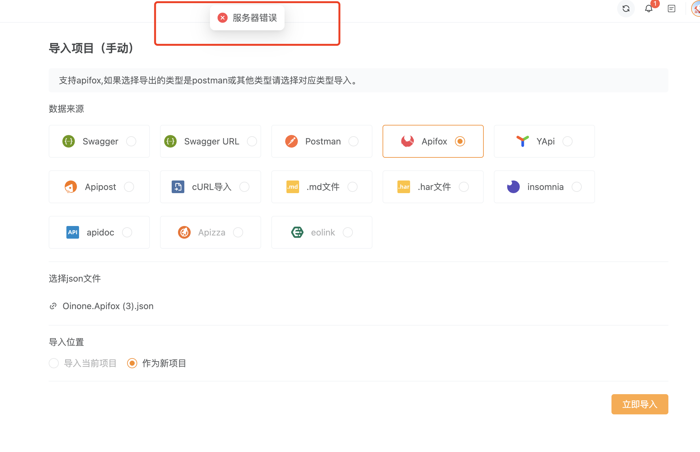Image resolution: width=700 pixels, height=452 pixels.
Task: Select the Apizza radio button
Action: point(238,232)
